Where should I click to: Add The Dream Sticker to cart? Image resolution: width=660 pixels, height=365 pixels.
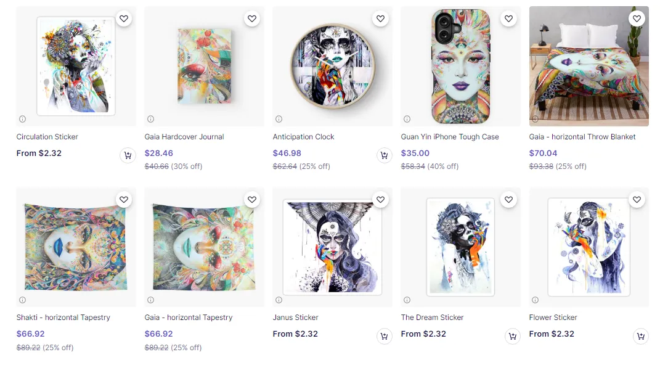[x=512, y=336]
